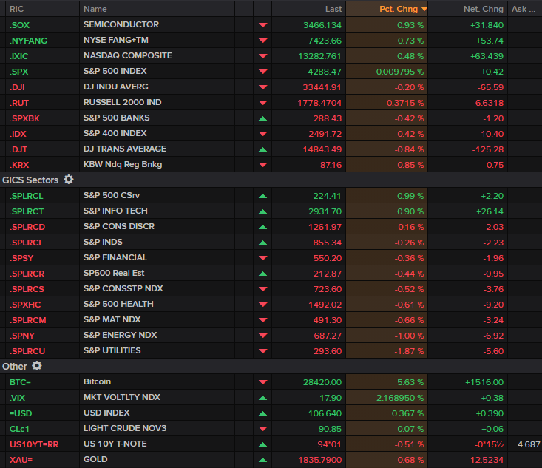
Task: Open the .SPSY ticker link
Action: [x=21, y=258]
